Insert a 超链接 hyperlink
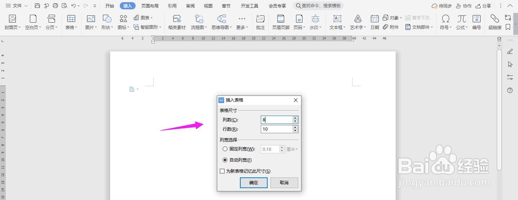The image size is (518, 200). click(495, 22)
